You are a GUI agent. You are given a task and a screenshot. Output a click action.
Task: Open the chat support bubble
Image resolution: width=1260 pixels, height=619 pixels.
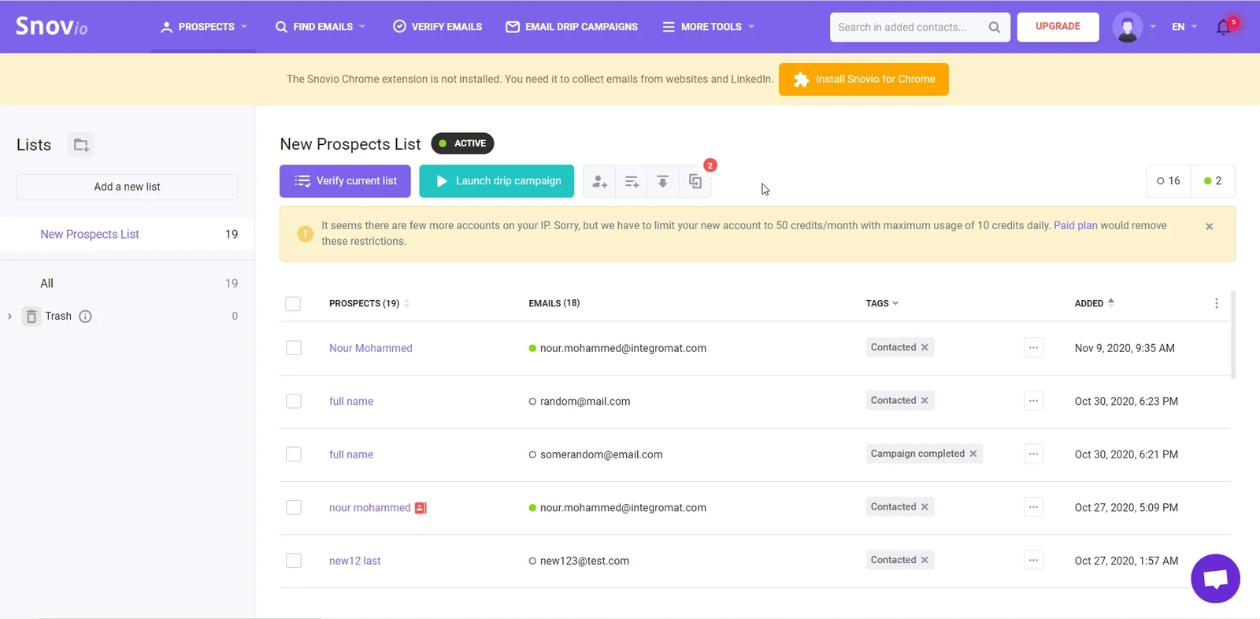point(1215,579)
